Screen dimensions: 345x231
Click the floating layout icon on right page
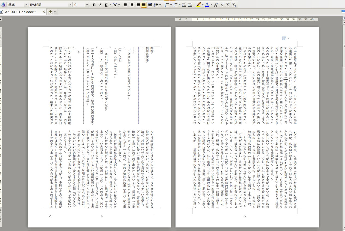(x=284, y=38)
